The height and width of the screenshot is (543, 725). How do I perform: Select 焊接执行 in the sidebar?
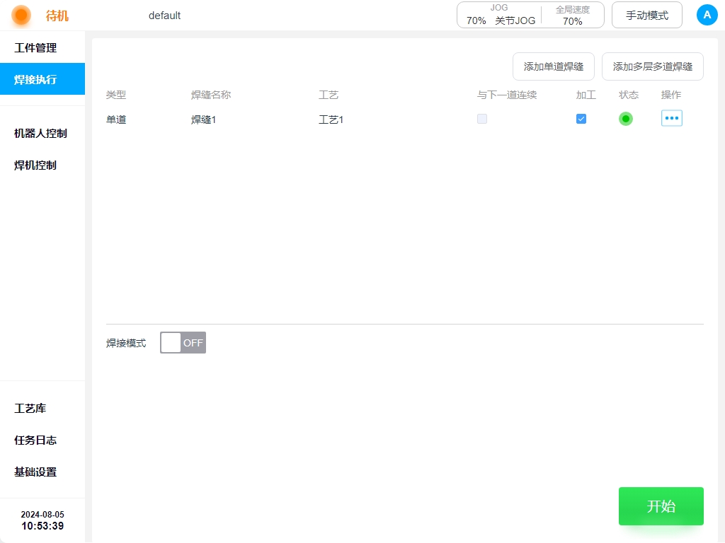coord(35,79)
